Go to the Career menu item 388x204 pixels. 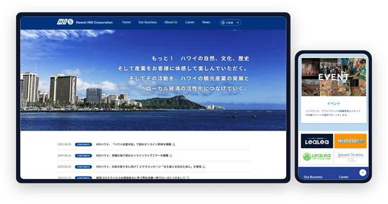[190, 22]
